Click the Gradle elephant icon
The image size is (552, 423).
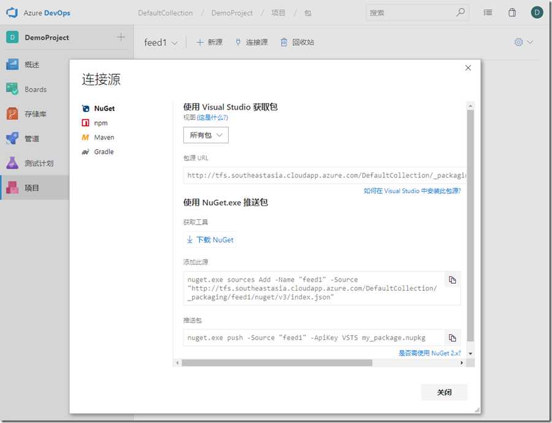[x=85, y=152]
